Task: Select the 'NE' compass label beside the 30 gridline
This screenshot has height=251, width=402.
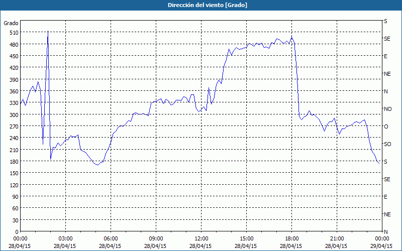Action: 387,214
